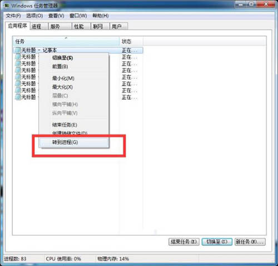Switch to the 服务 tab

(x=60, y=27)
